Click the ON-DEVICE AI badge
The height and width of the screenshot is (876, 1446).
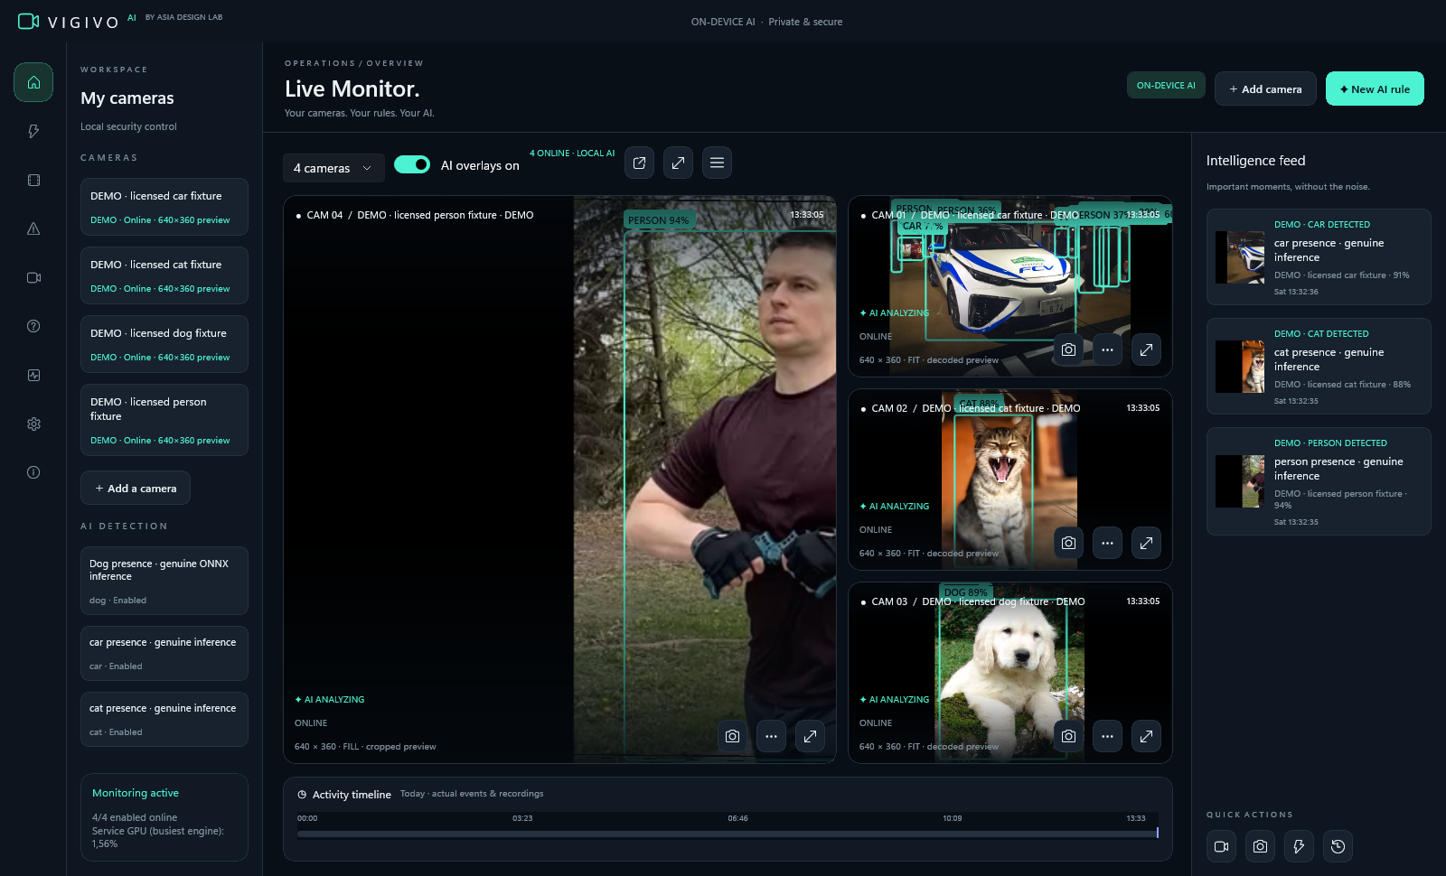pos(1166,85)
